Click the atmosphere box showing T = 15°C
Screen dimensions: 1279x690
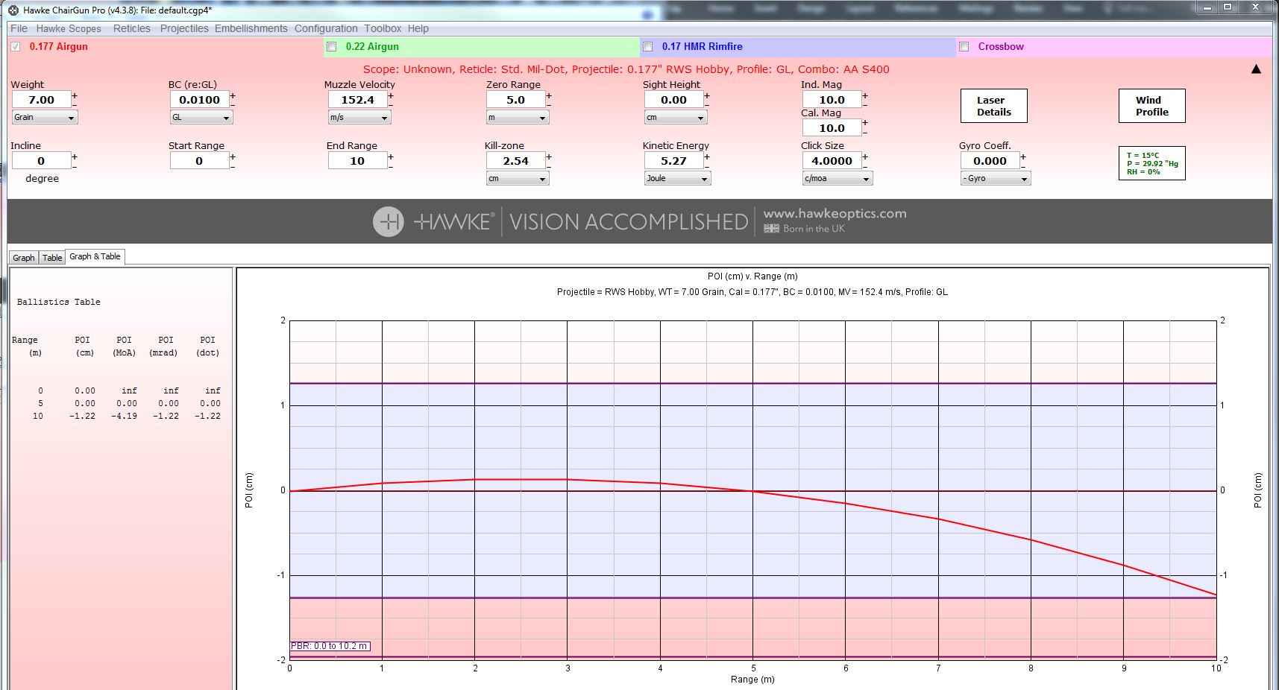pyautogui.click(x=1152, y=163)
